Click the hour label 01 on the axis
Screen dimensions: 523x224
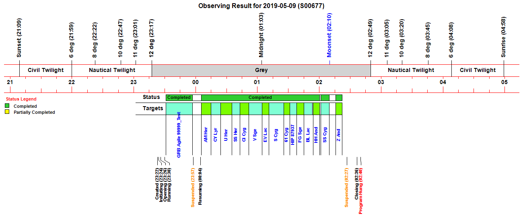click(257, 82)
